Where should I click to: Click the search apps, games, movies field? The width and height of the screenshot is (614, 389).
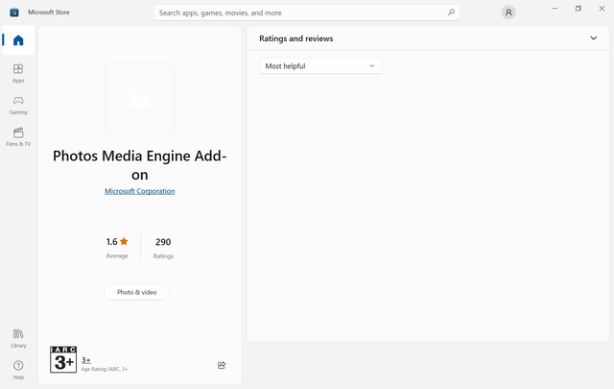coord(307,12)
